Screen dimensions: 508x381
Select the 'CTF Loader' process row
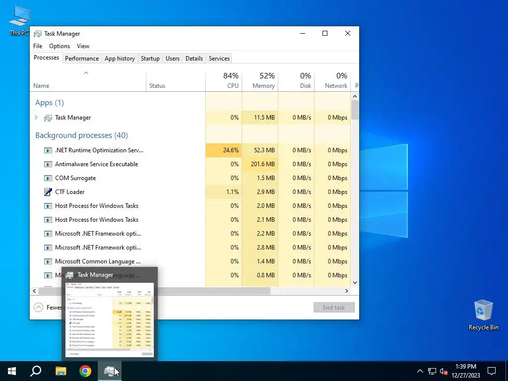190,192
